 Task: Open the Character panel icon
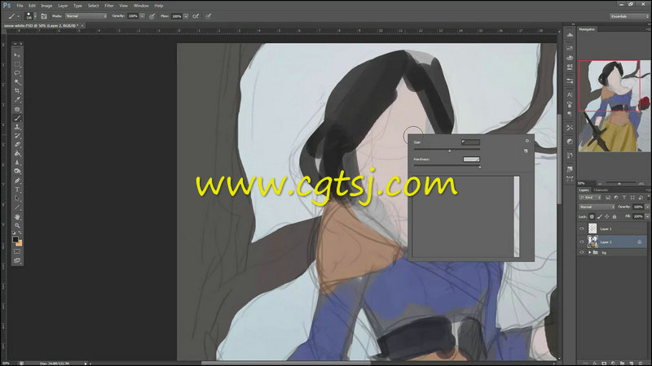tap(570, 95)
